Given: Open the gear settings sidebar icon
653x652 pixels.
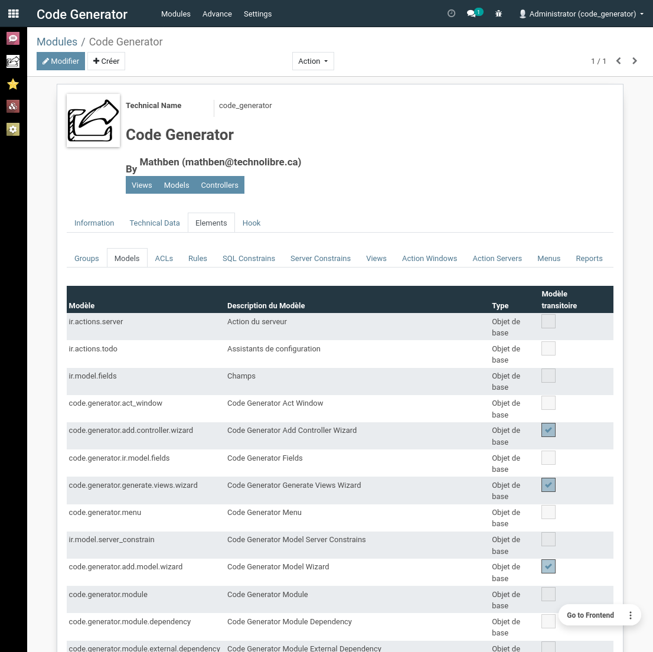Looking at the screenshot, I should [x=13, y=129].
